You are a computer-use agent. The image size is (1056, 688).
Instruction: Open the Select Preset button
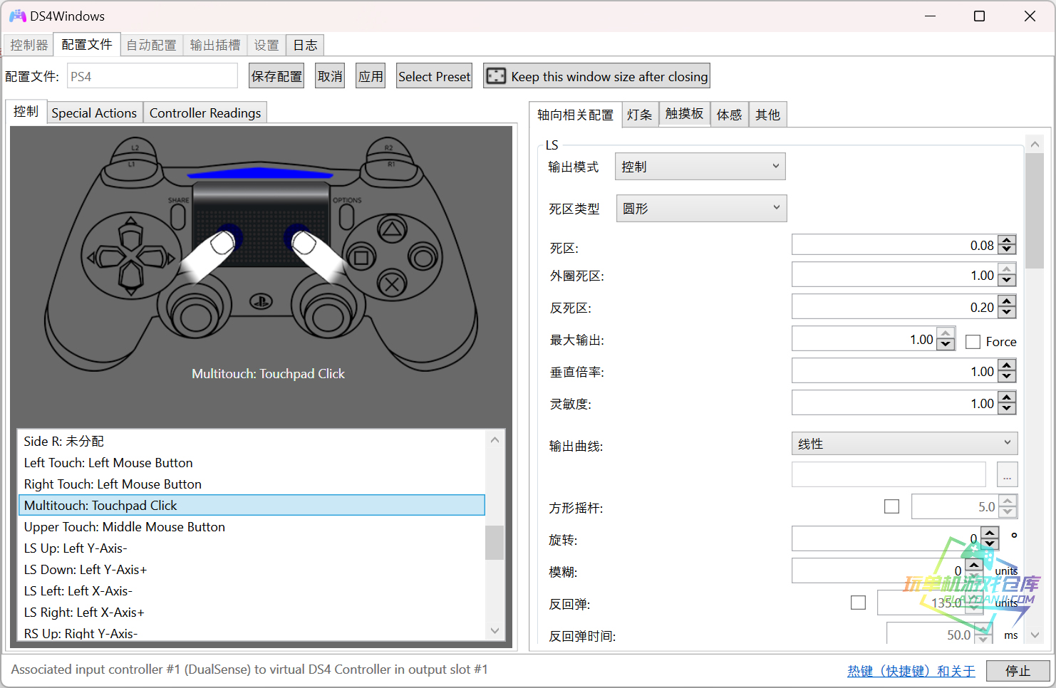(x=434, y=76)
